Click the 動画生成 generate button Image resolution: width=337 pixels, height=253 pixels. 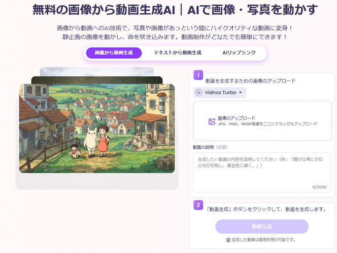pos(262,227)
